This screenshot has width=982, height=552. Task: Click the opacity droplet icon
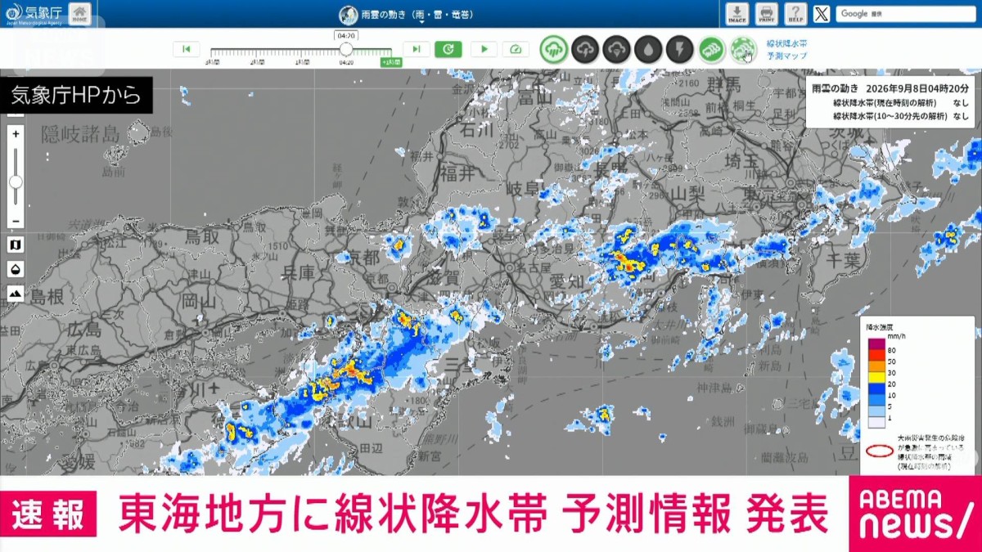tap(16, 268)
